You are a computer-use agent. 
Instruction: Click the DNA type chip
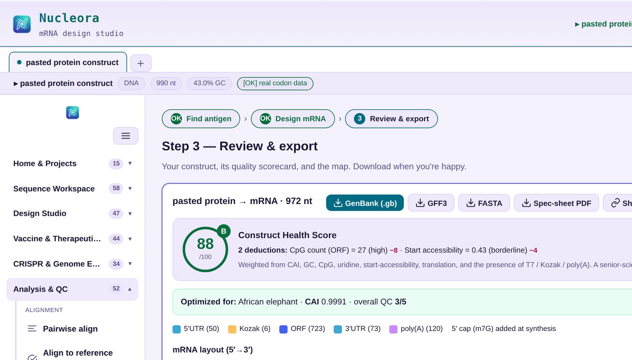[131, 83]
